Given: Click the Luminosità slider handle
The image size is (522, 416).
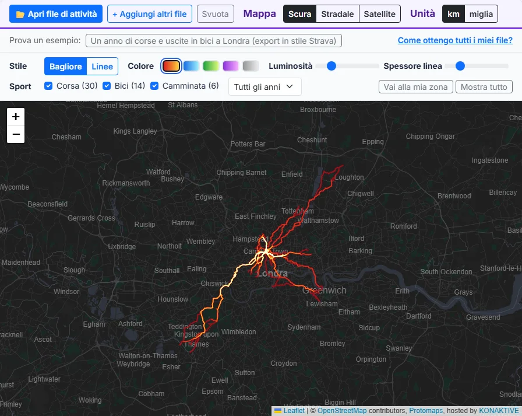Looking at the screenshot, I should (331, 66).
